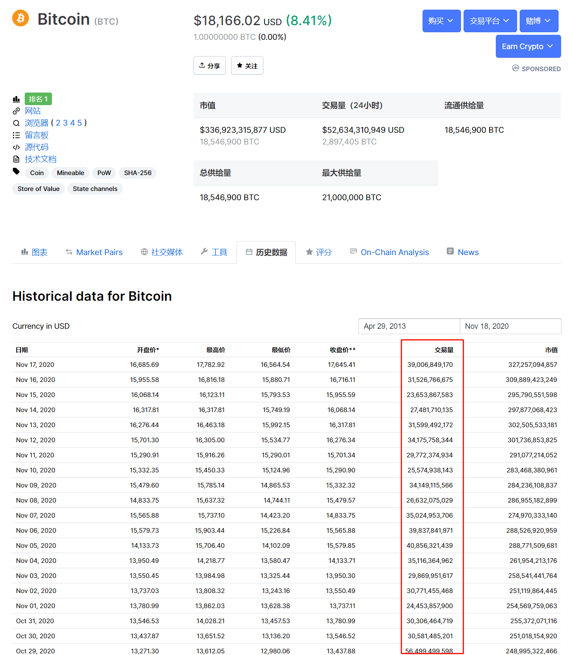
Task: Click the Nov 18, 2020 end date field
Action: (510, 326)
